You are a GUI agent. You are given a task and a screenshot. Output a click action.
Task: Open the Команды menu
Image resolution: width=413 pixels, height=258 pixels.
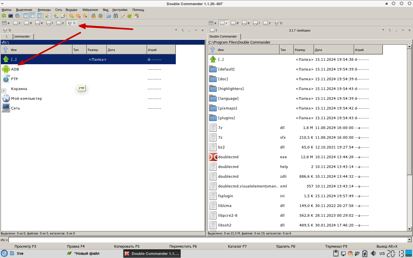[x=44, y=10]
